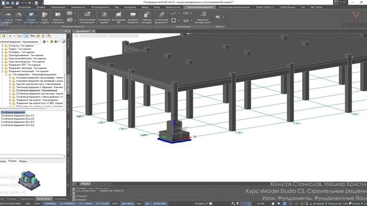367x206 pixels.
Task: Click the foundation preview thumbnail image
Action: (29, 180)
